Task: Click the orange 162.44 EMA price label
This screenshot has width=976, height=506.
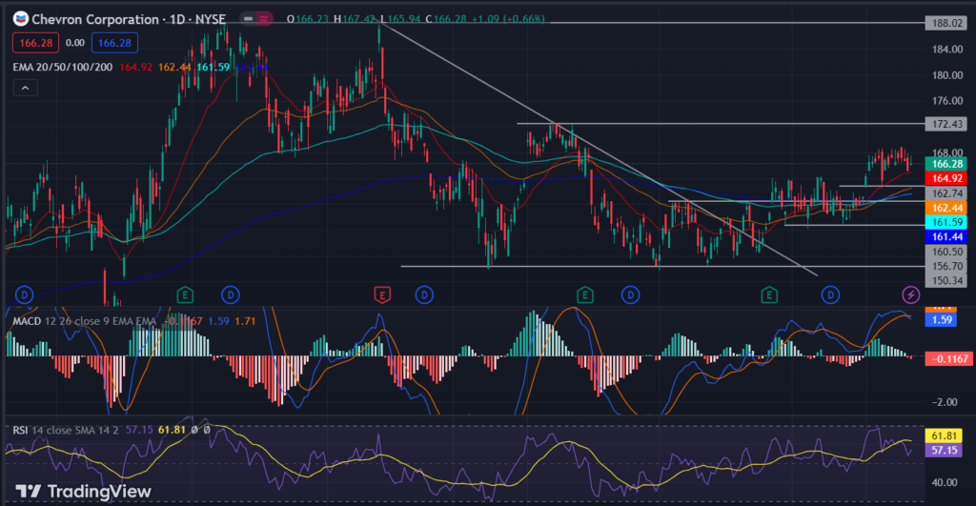Action: 946,208
